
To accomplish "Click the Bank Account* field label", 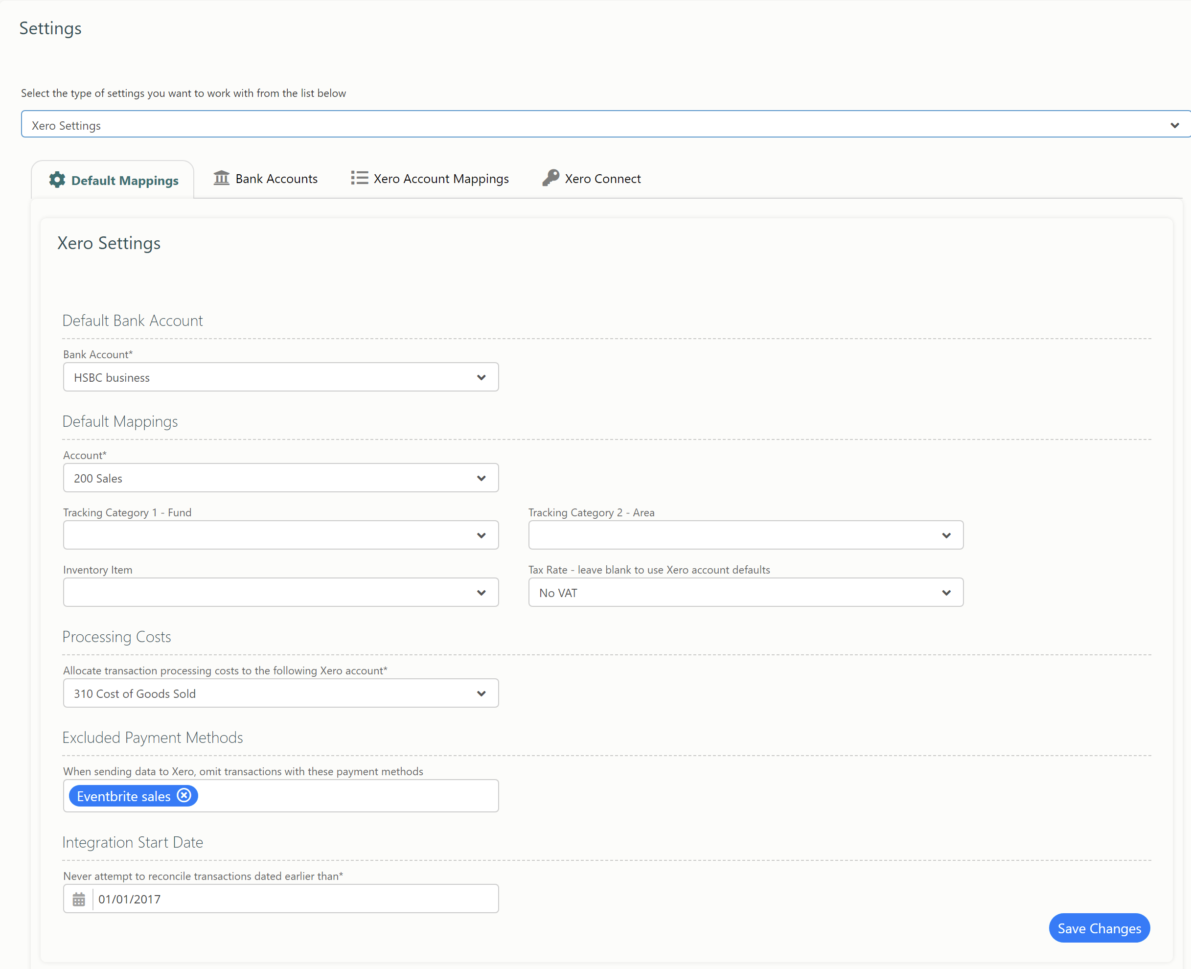I will [98, 354].
